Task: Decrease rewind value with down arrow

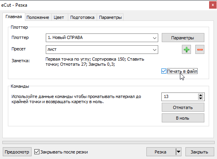Action: (x=200, y=98)
